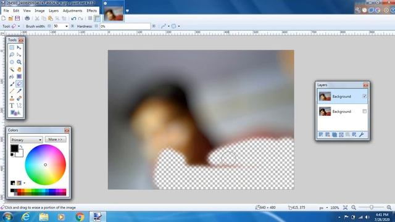Screen dimensions: 395x222
Task: Open the Image menu
Action: [39, 10]
